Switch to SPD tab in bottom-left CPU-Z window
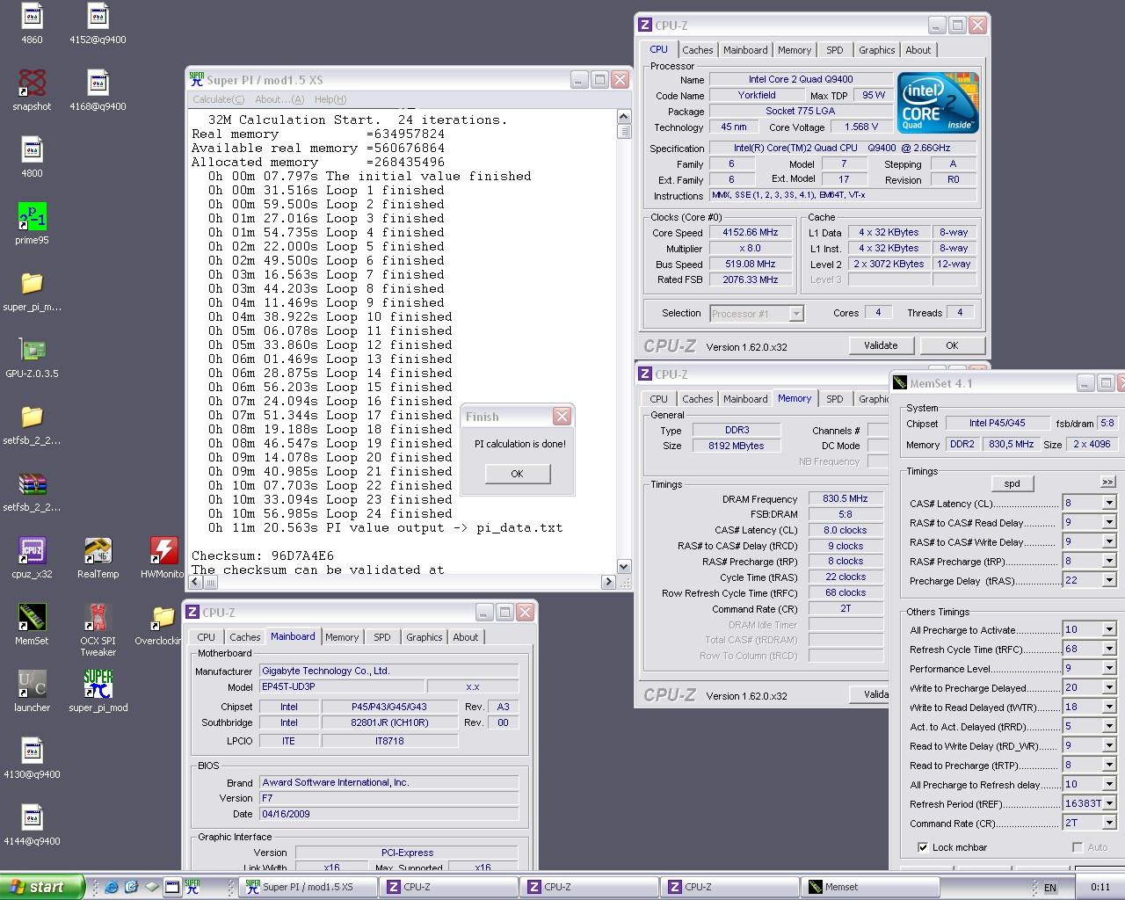Viewport: 1125px width, 900px height. (382, 637)
